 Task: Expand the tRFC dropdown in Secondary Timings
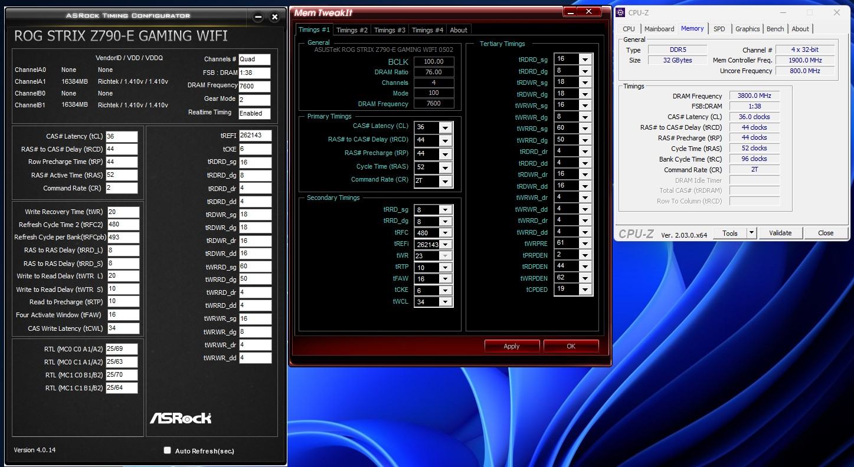click(445, 233)
